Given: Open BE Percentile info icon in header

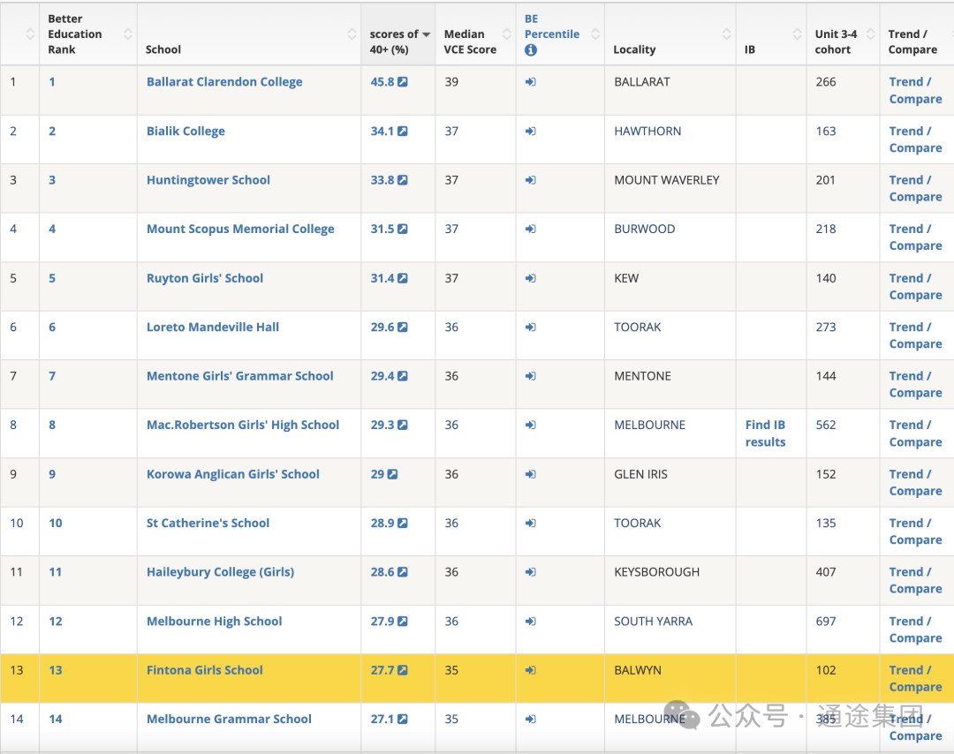Looking at the screenshot, I should click(x=531, y=49).
